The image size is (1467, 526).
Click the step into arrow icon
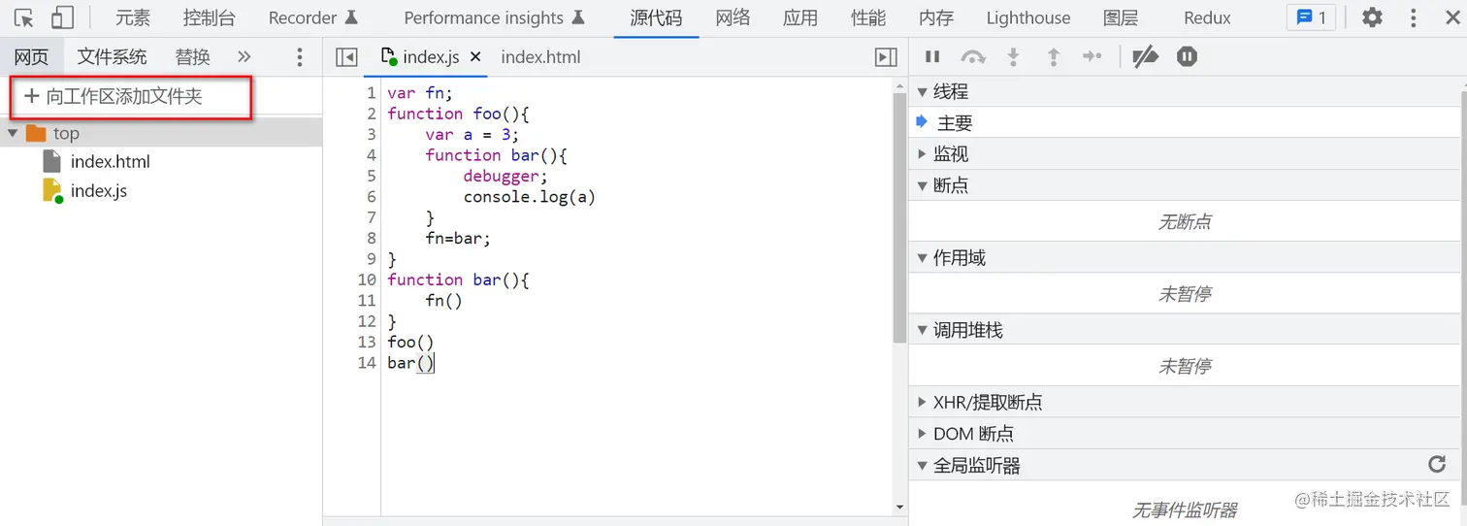coord(1013,57)
